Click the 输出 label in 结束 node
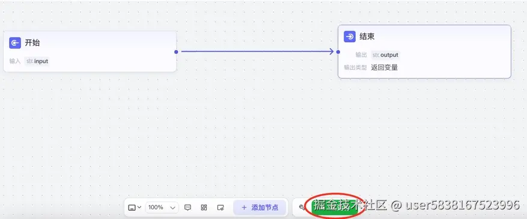 pos(361,55)
